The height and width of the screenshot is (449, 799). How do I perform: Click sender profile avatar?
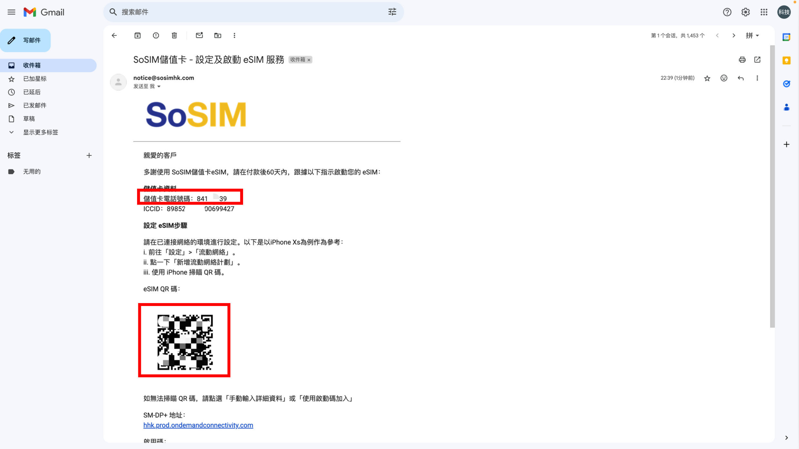point(118,82)
